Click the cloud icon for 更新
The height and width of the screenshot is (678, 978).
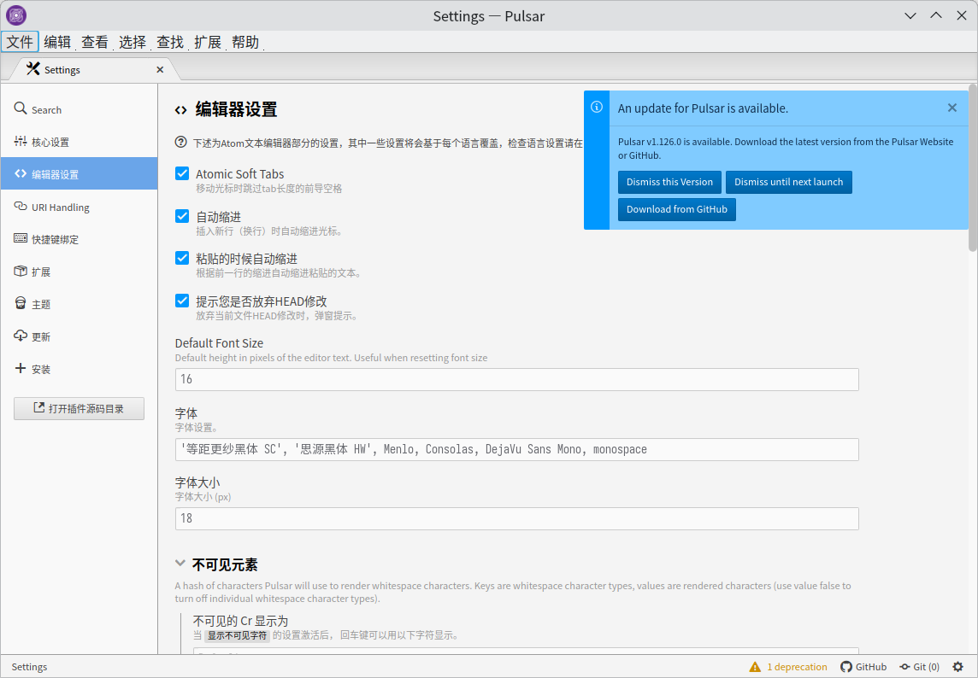coord(21,336)
